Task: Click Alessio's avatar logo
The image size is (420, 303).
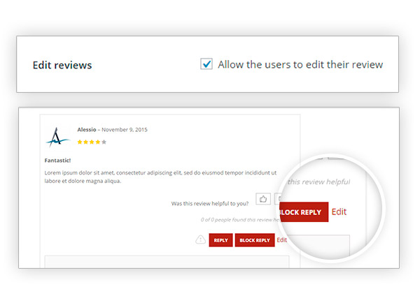Action: click(x=57, y=137)
